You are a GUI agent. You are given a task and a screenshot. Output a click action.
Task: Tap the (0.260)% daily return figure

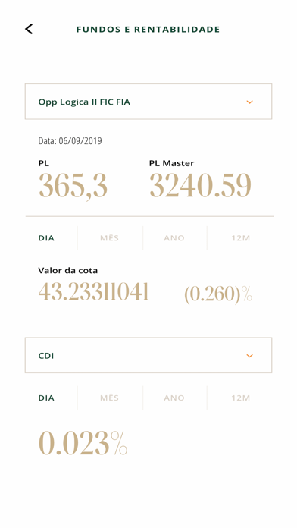click(218, 294)
